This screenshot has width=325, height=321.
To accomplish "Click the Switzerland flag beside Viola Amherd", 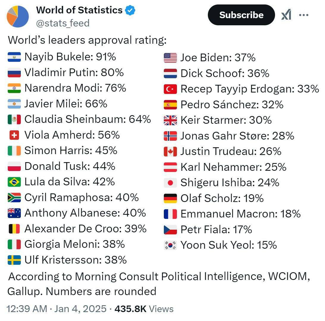I will click(x=14, y=135).
